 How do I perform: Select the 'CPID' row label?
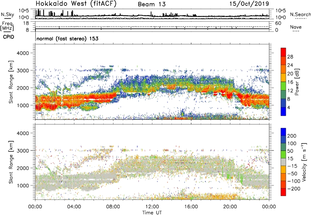[9, 37]
